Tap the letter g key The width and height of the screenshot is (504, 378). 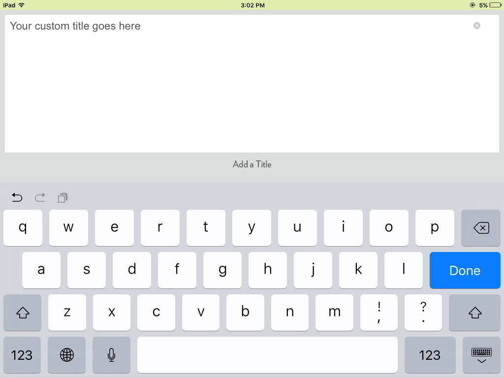click(x=222, y=270)
